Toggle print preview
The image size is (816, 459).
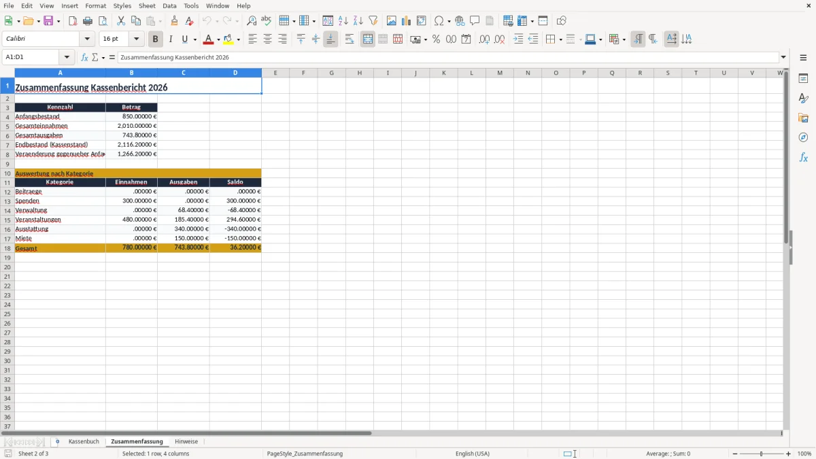[103, 21]
